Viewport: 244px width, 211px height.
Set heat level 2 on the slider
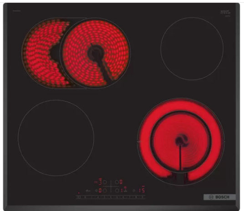pyautogui.click(x=98, y=197)
